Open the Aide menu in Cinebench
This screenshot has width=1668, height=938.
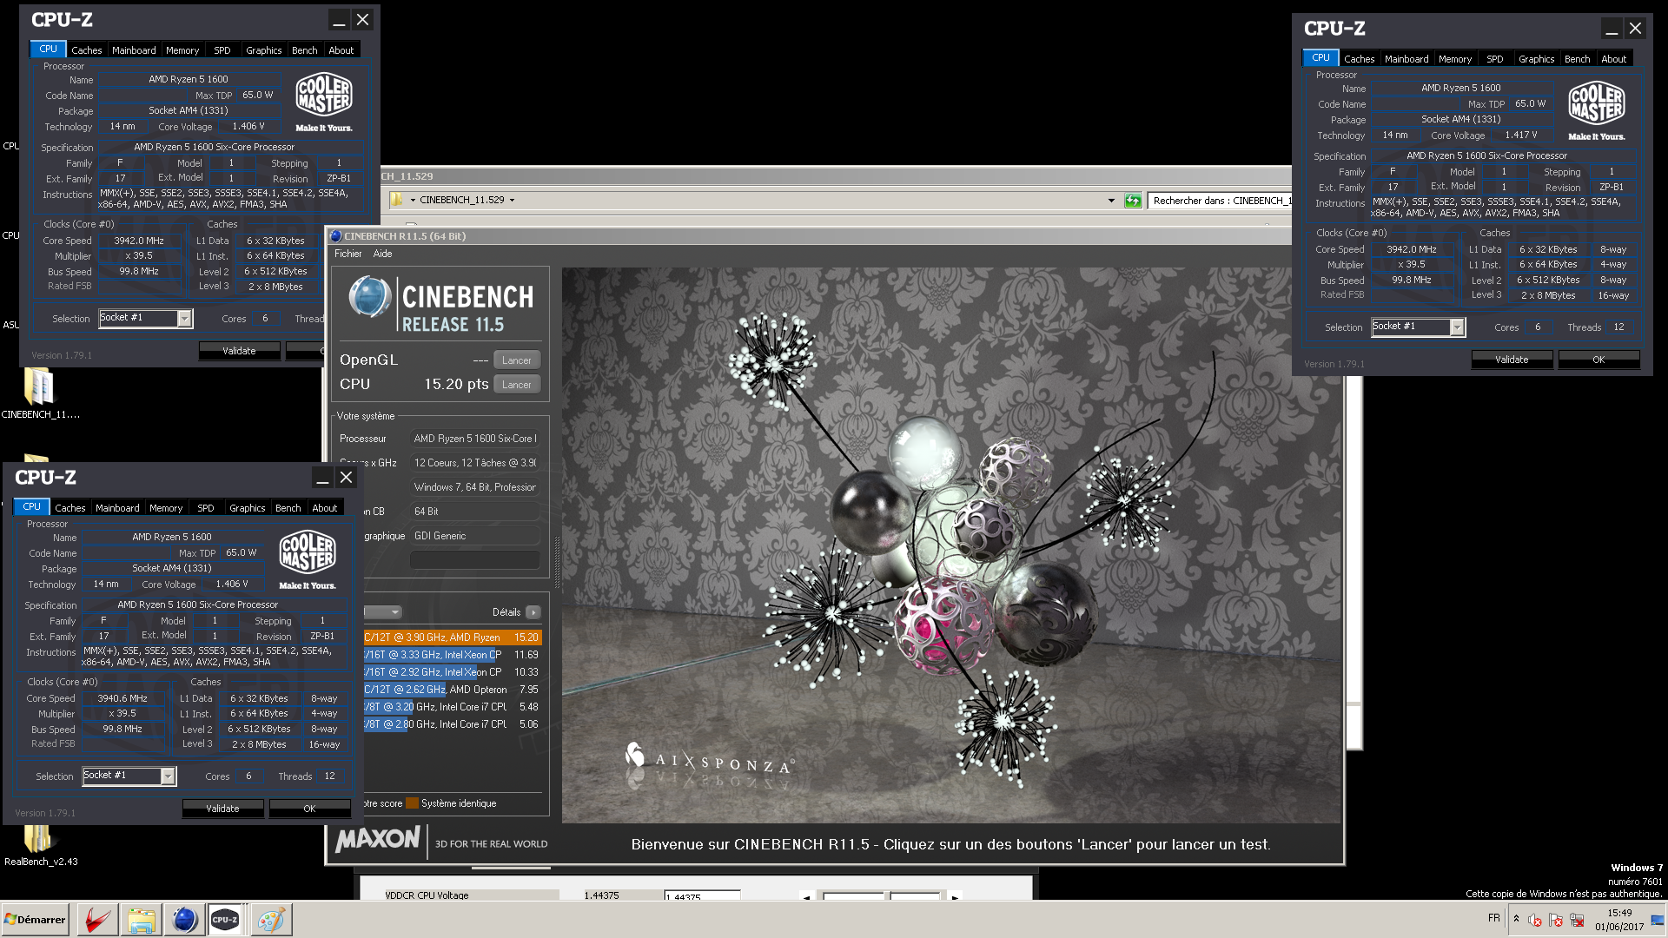pyautogui.click(x=382, y=254)
